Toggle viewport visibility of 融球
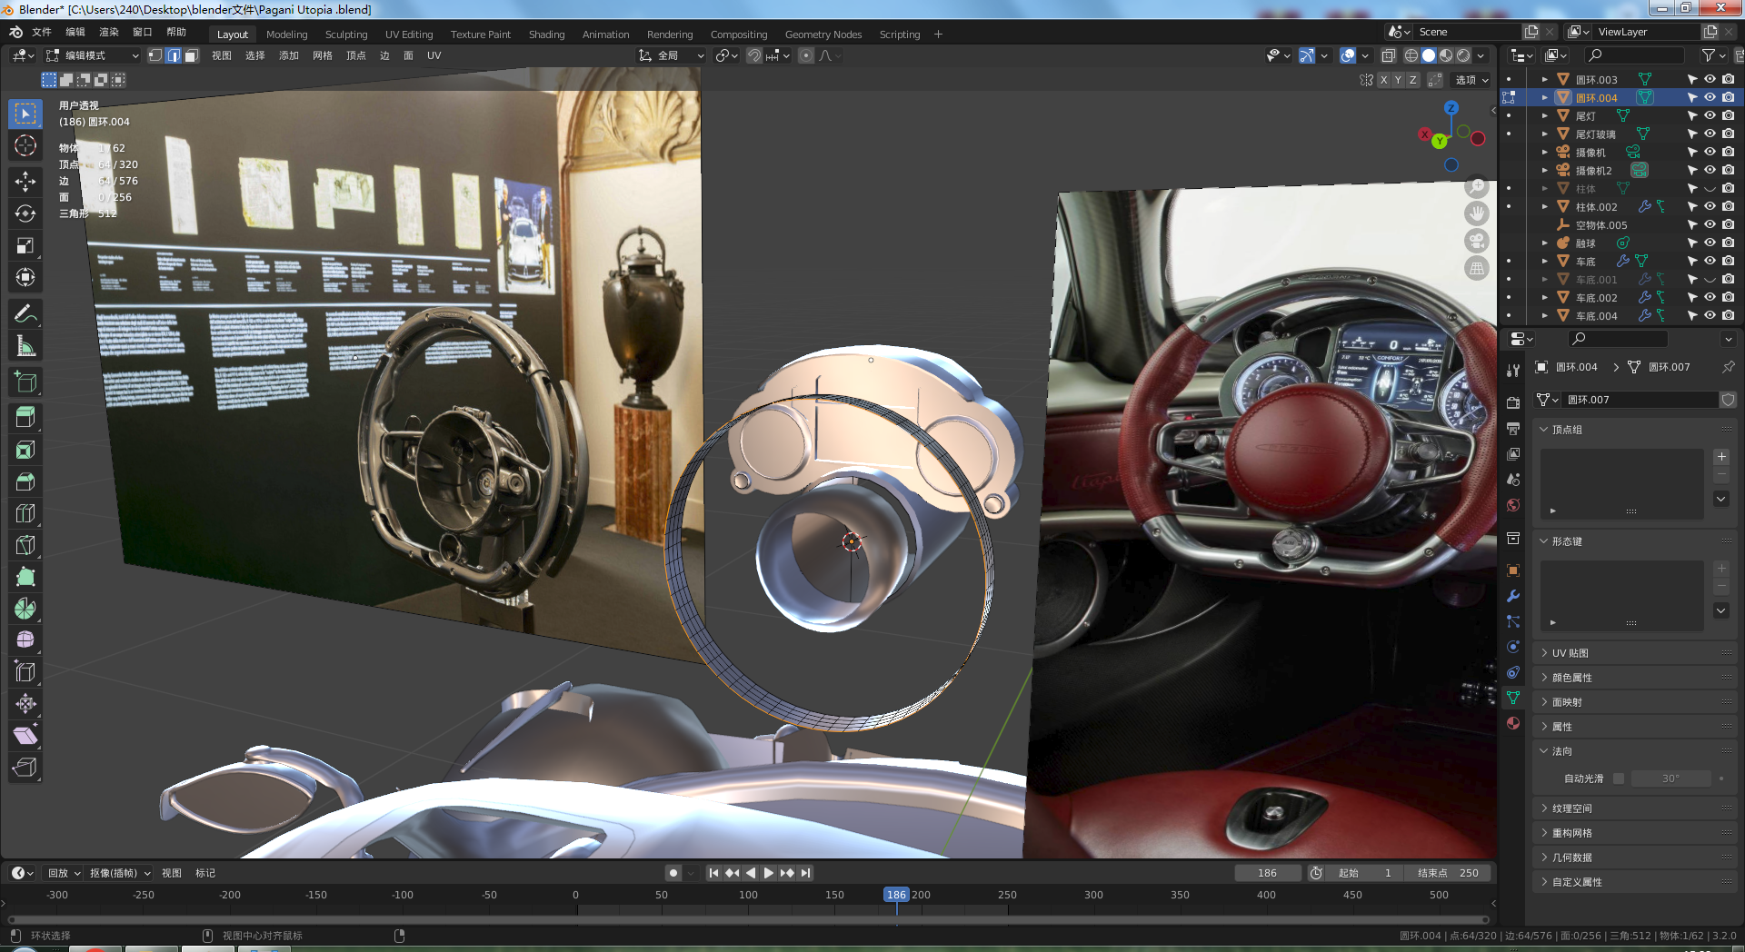 (1710, 243)
